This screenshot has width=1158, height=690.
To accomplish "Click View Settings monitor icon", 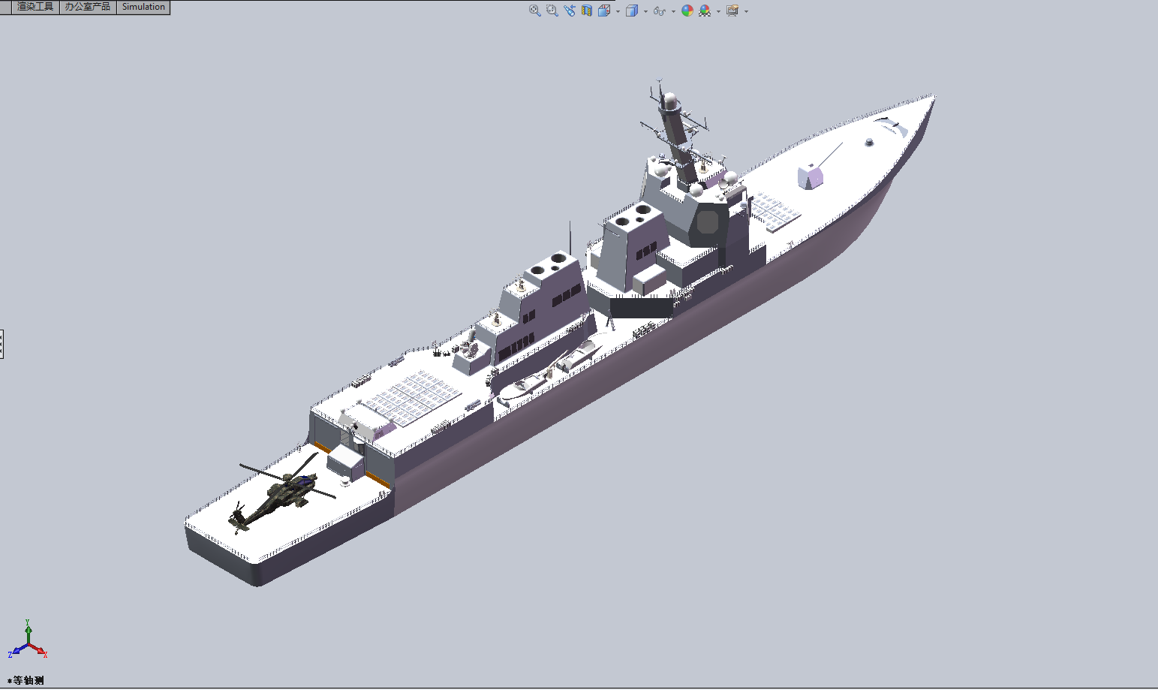I will tap(732, 11).
